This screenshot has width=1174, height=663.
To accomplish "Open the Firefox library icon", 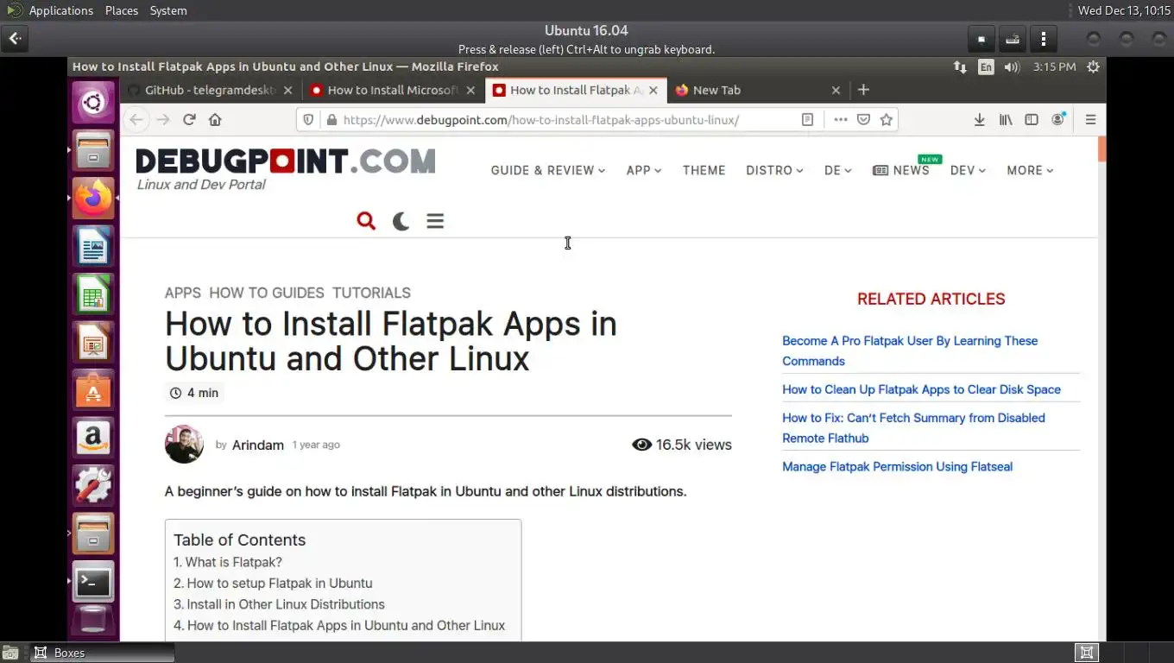I will click(1005, 120).
